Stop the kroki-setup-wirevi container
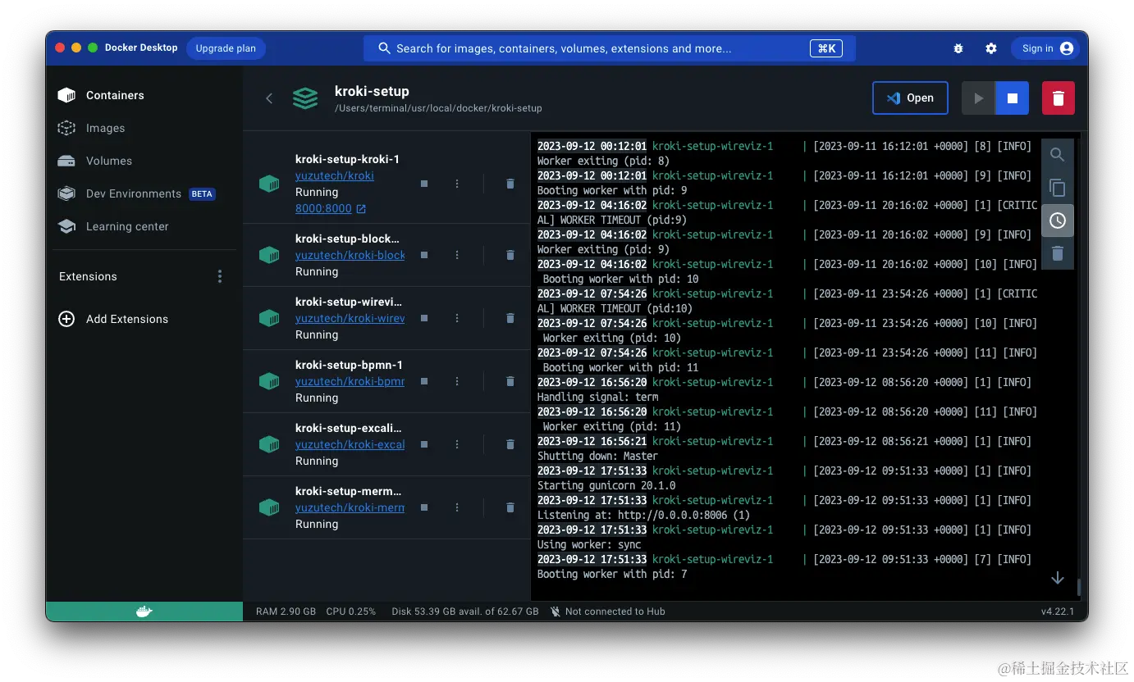Viewport: 1134px width, 682px height. (x=424, y=318)
